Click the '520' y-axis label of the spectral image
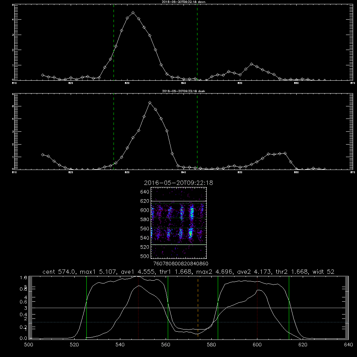357x357 pixels. coord(145,247)
